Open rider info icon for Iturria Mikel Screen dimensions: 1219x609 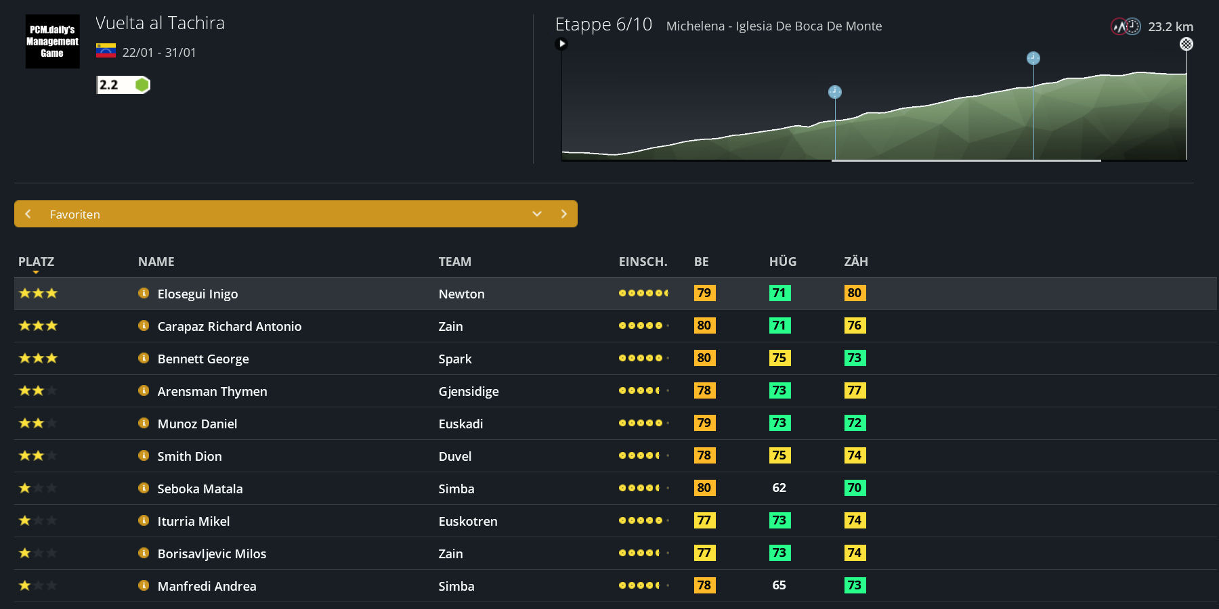[144, 520]
